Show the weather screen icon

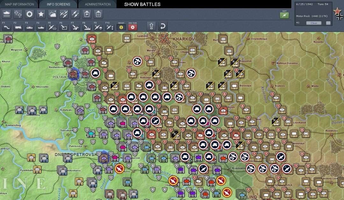coord(53,14)
